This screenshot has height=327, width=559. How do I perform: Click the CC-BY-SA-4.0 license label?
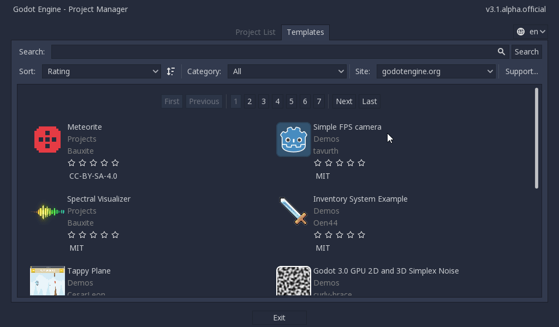tap(93, 176)
